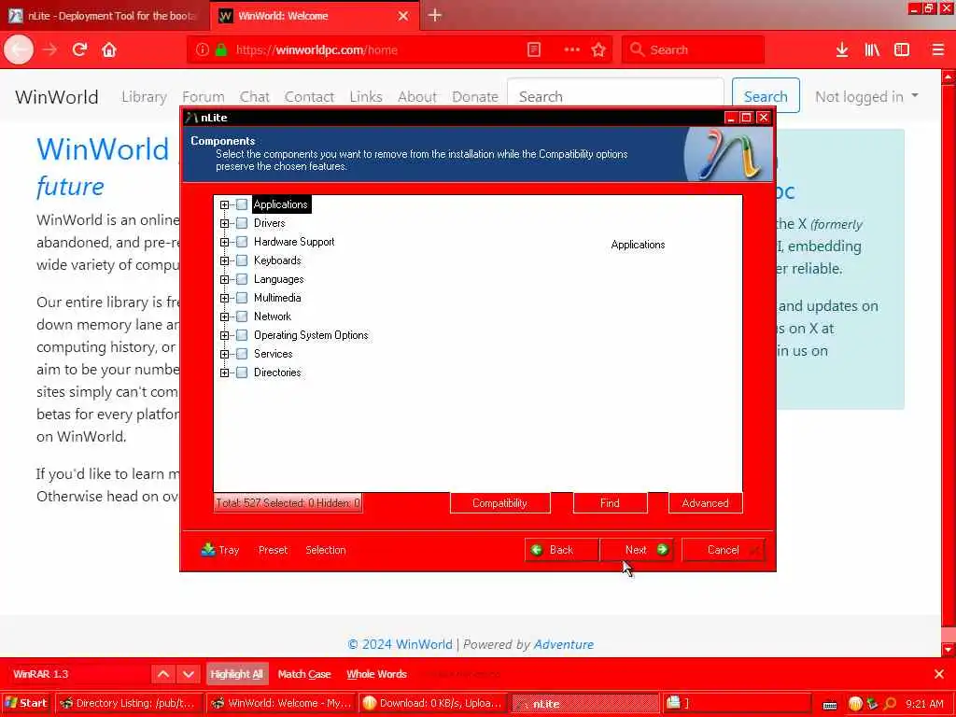Check the Multimedia checkbox
956x717 pixels.
[x=242, y=298]
